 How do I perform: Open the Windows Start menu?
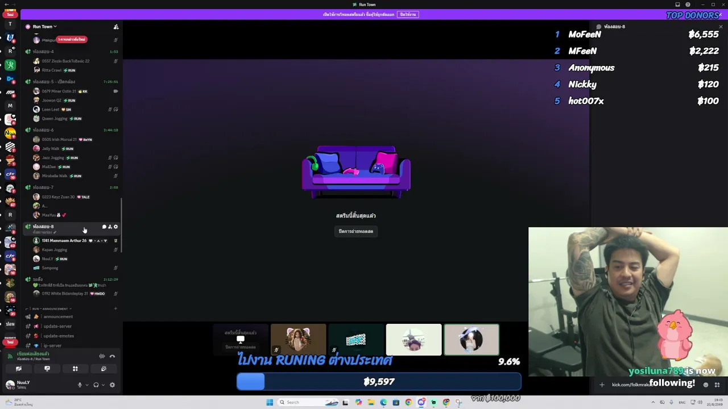(x=270, y=403)
